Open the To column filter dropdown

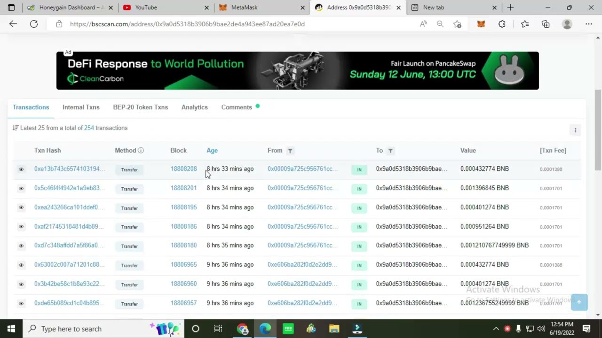[x=390, y=151]
